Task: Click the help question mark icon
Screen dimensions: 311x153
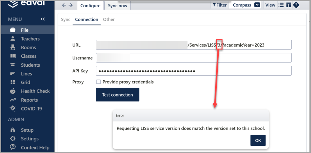Action: (296, 5)
